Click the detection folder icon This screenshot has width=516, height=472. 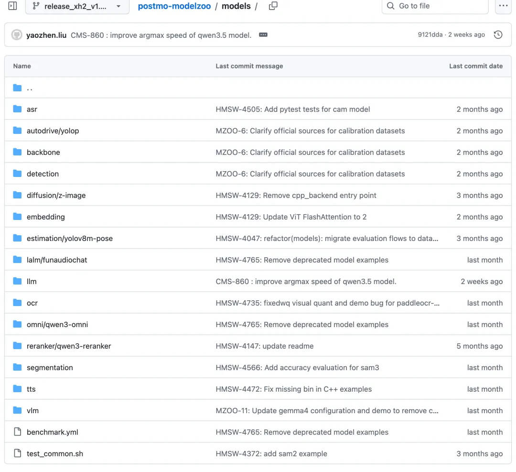[17, 174]
